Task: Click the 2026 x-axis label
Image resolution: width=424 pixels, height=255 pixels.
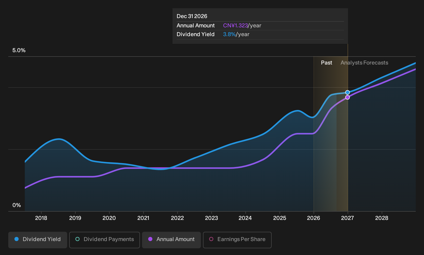Action: [x=313, y=218]
